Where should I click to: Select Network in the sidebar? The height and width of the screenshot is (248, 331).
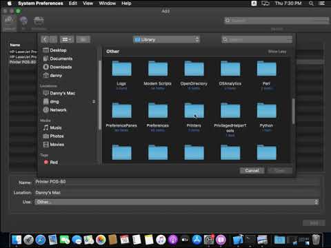point(58,110)
